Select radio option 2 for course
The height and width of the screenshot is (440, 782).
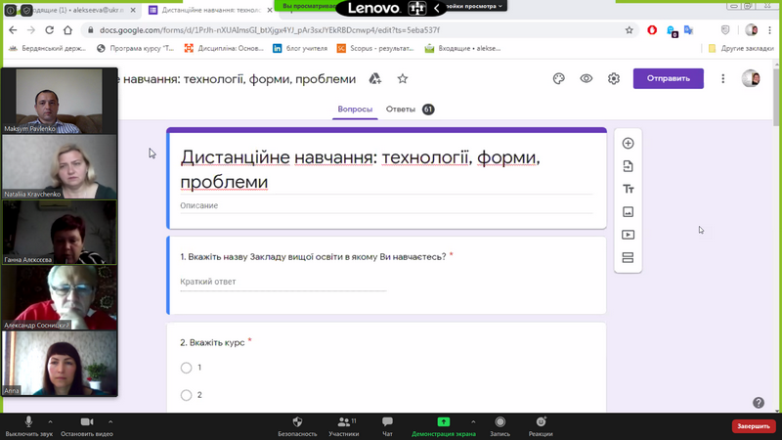186,395
